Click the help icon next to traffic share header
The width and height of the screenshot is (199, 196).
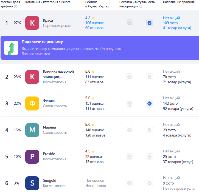pyautogui.click(x=15, y=6)
